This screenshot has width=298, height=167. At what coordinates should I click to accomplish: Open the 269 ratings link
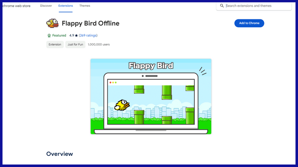coord(88,35)
